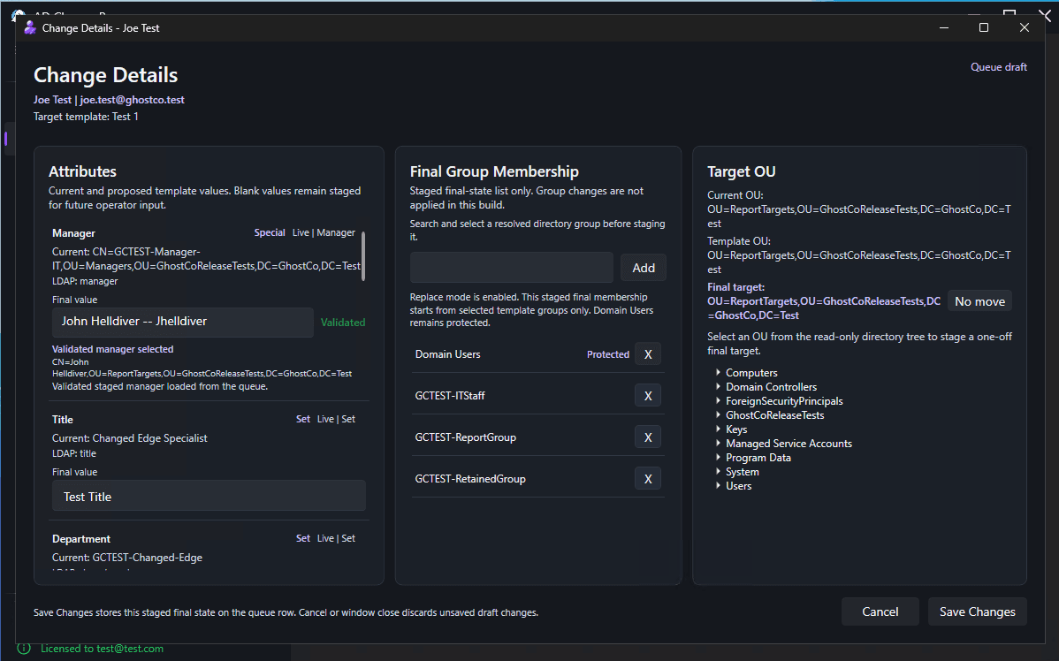Select the ForeignSecurityPrincipals tree label

[x=783, y=401]
